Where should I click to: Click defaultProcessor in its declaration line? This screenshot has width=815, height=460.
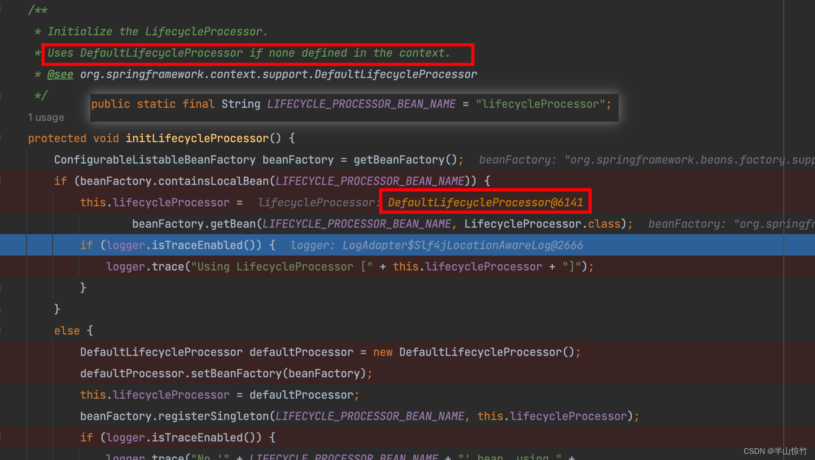coord(301,352)
